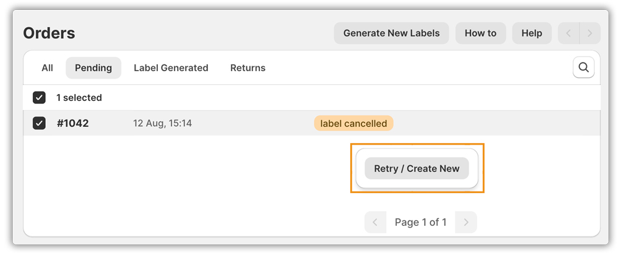619x255 pixels.
Task: Click the label cancelled status badge
Action: tap(353, 123)
